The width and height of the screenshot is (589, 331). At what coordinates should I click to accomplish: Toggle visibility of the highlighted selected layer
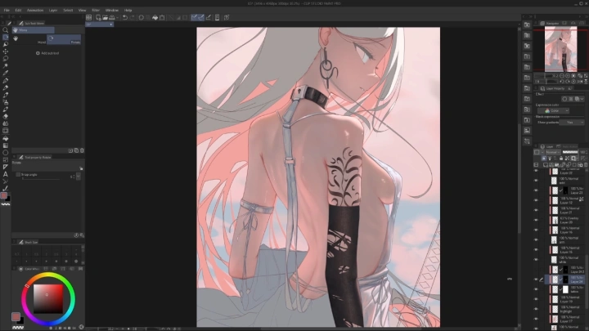pyautogui.click(x=536, y=279)
